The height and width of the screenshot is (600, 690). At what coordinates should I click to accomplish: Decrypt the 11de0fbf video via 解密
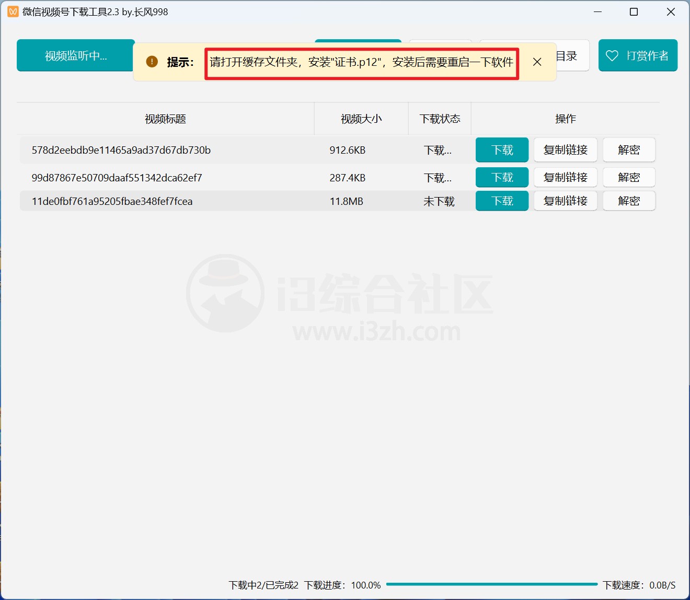[x=628, y=201]
